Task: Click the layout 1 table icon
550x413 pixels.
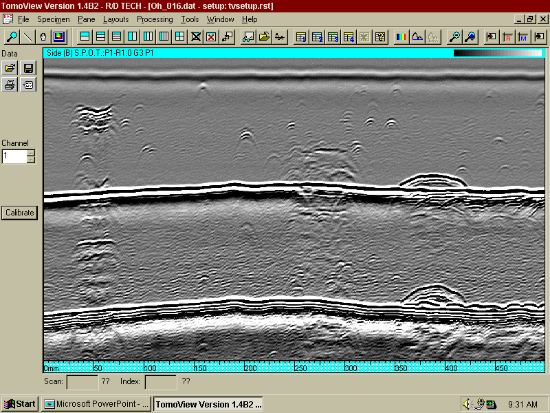Action: point(301,36)
